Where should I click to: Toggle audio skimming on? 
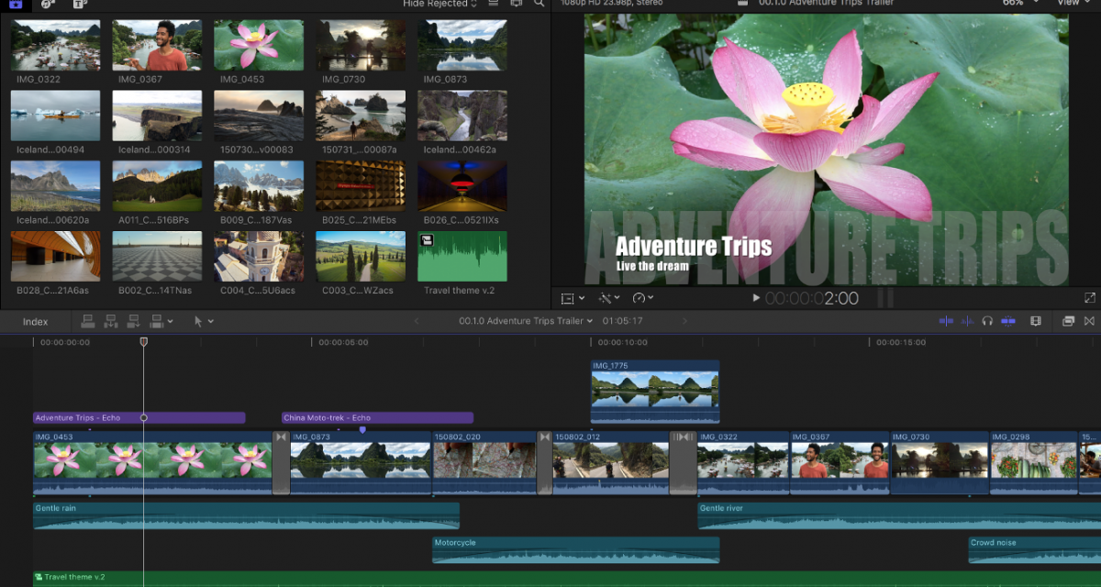[968, 321]
